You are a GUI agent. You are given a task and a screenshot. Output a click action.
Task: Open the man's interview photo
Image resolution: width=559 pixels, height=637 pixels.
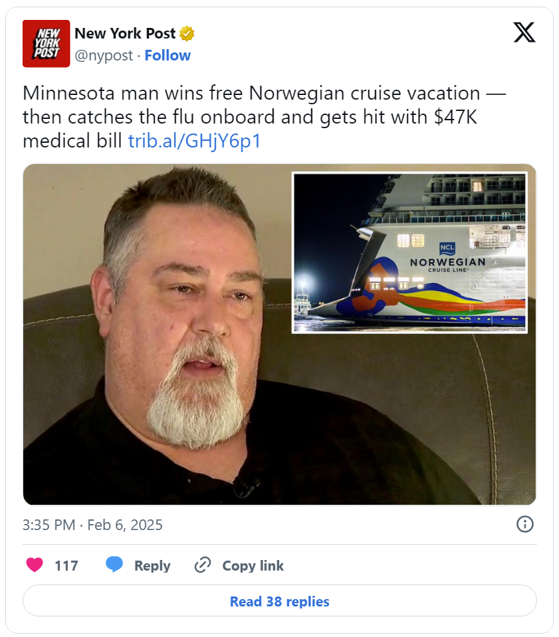pos(163,365)
